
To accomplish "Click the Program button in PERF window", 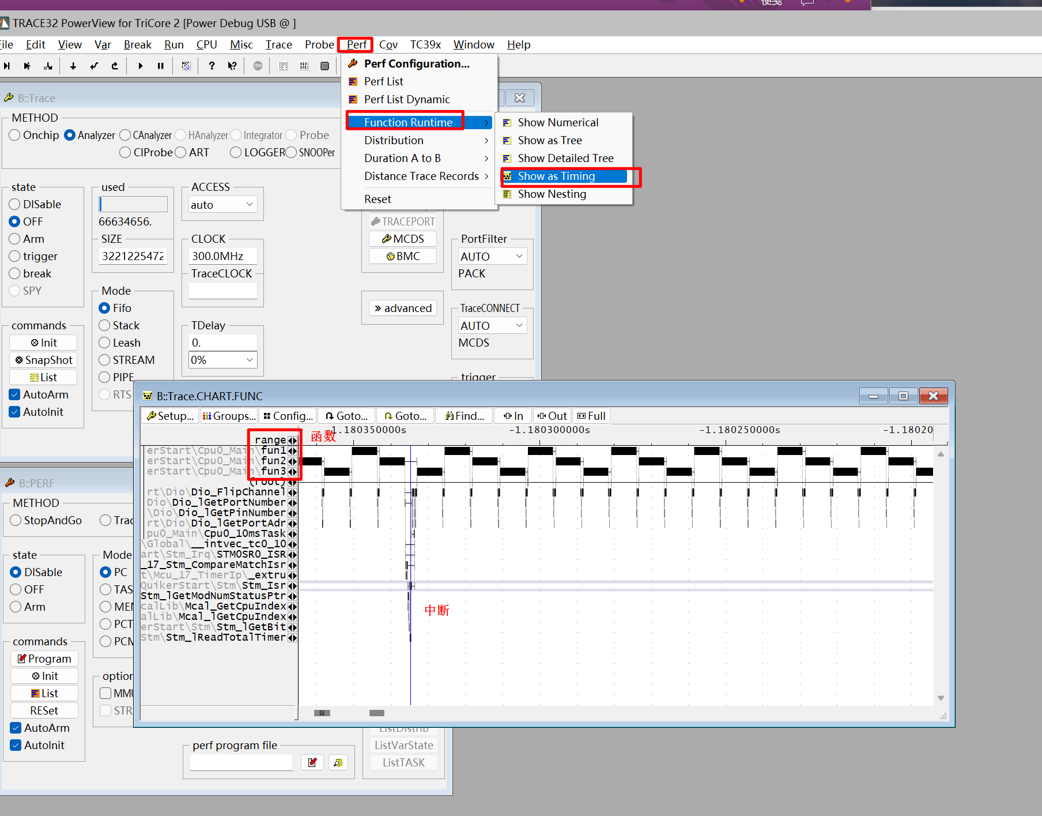I will (44, 659).
